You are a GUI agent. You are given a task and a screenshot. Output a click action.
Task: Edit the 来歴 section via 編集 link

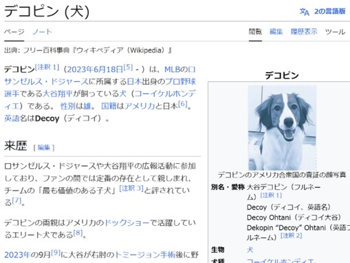44,147
